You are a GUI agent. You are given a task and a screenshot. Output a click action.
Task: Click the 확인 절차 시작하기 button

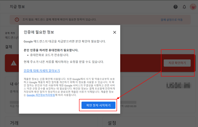tap(98, 105)
